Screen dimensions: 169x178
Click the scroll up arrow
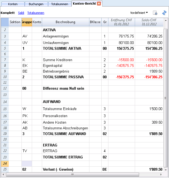(x=166, y=20)
